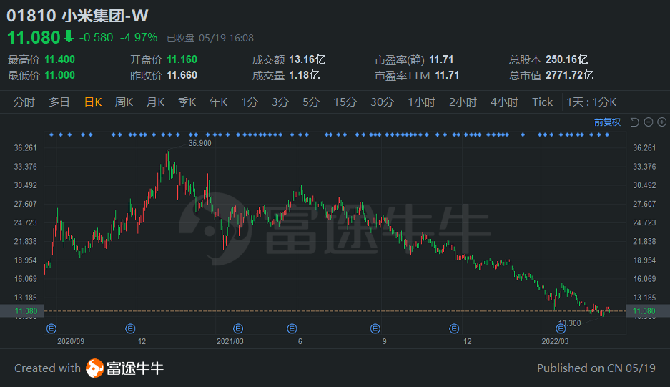Open 前复权 adjustment setting
The width and height of the screenshot is (670, 387).
[x=607, y=122]
